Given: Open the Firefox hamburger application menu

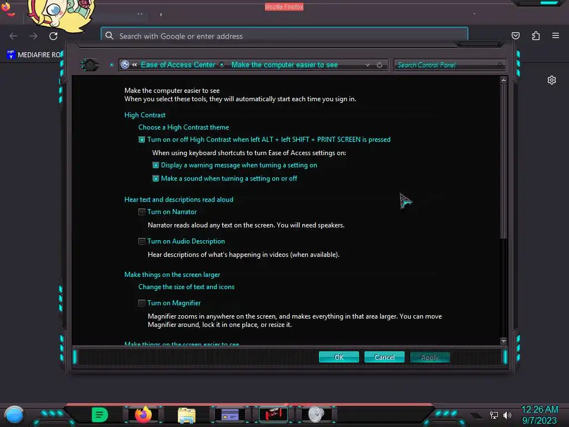Looking at the screenshot, I should click(x=556, y=36).
